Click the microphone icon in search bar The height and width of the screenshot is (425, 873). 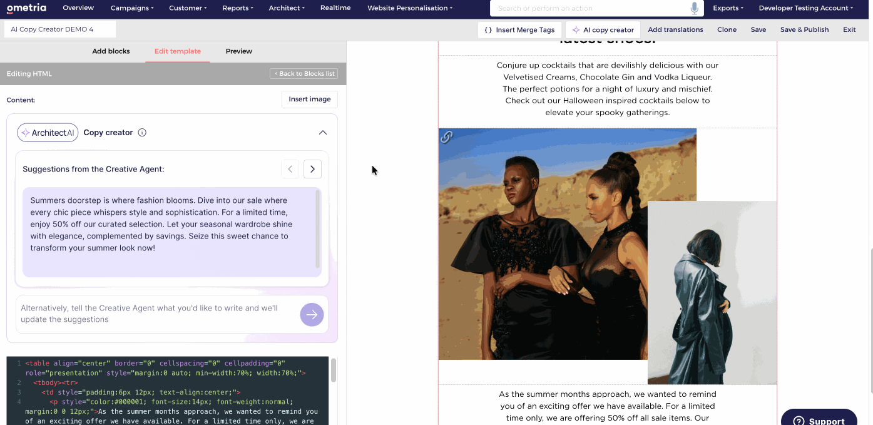(694, 8)
